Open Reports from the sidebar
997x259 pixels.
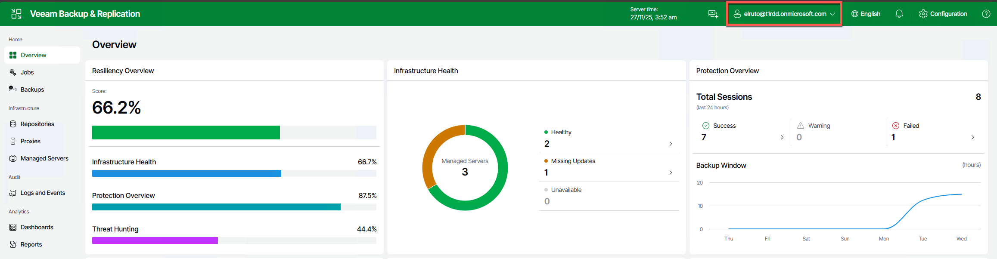click(31, 244)
